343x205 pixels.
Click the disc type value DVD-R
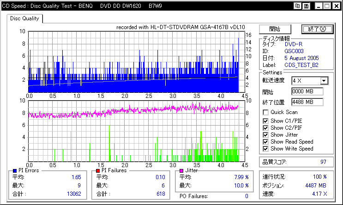(x=293, y=44)
